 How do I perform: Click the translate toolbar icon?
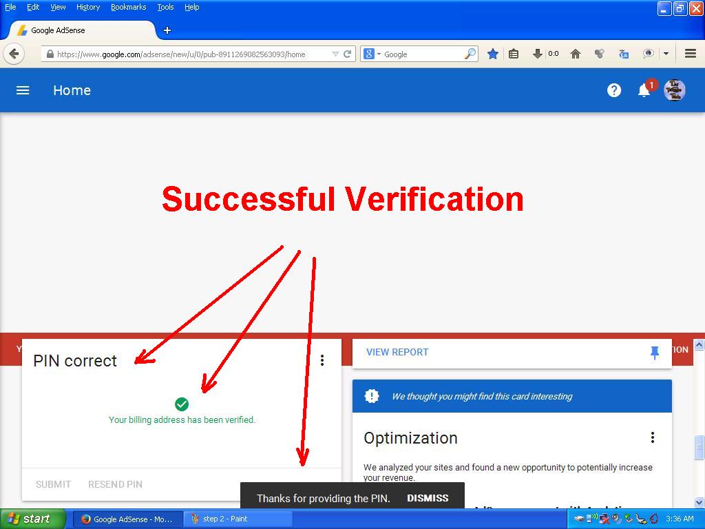(x=624, y=54)
